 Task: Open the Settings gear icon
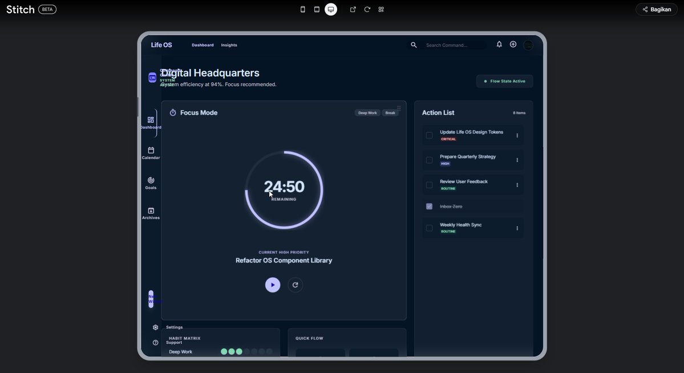click(155, 327)
